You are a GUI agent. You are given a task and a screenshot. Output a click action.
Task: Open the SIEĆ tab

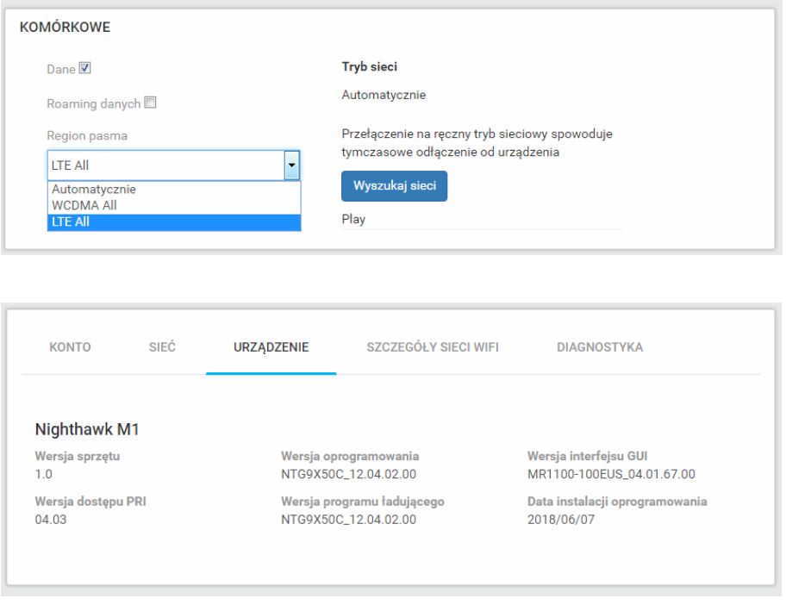[x=156, y=347]
